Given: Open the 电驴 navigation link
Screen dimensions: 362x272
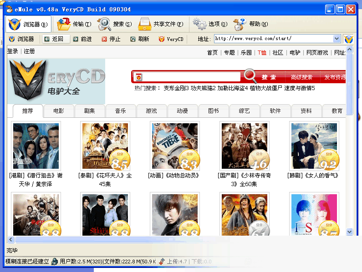Looking at the screenshot, I should (x=295, y=53).
